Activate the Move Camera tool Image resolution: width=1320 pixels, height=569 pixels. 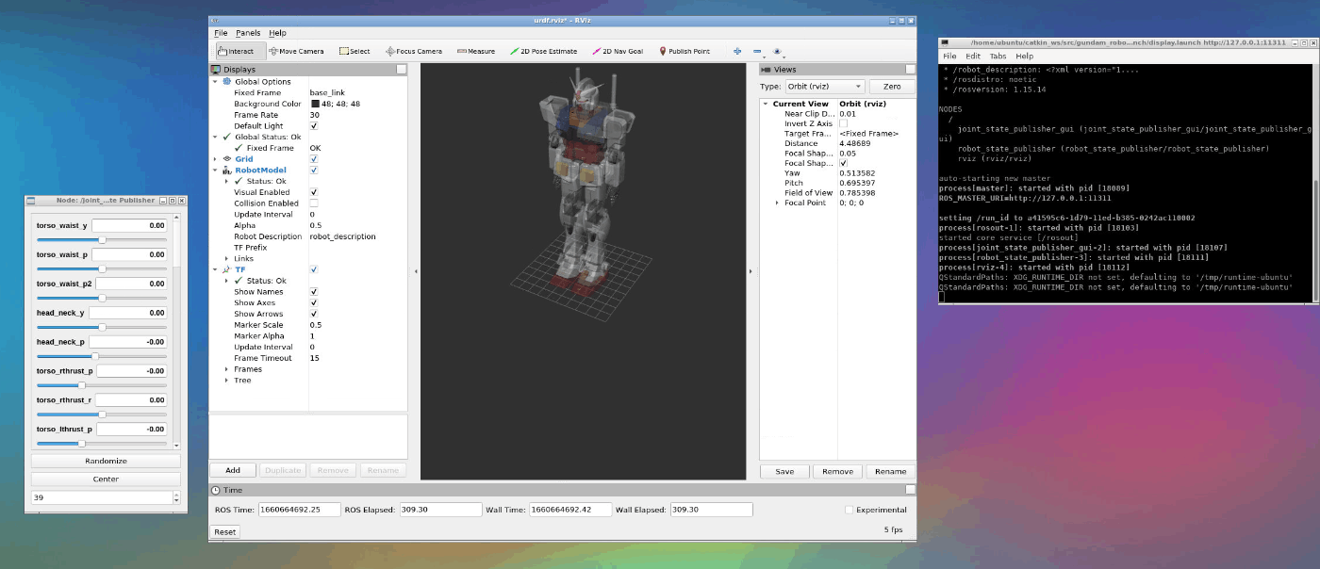pos(297,51)
